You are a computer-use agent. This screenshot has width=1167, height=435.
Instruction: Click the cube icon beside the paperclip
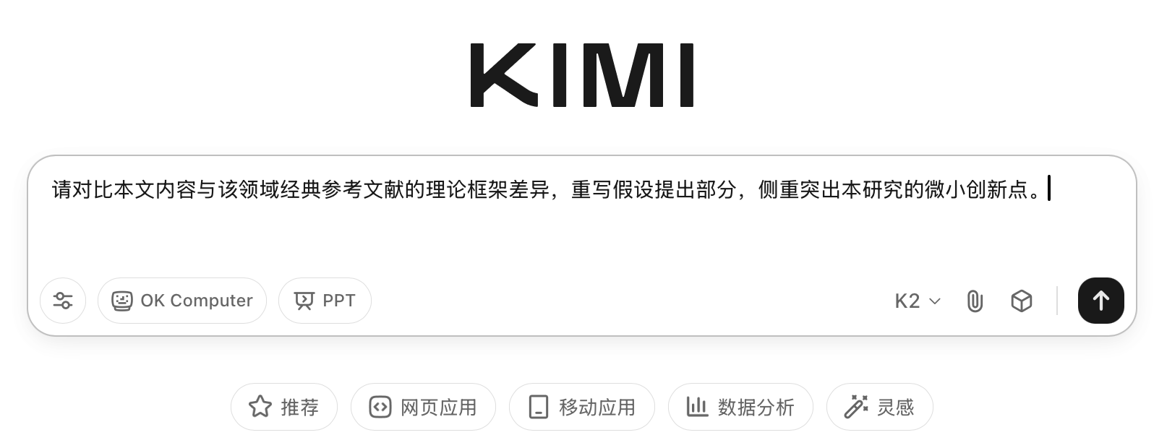coord(1021,301)
